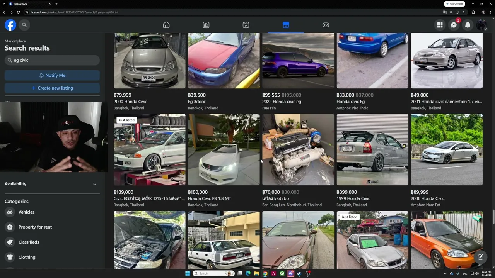The image size is (495, 278).
Task: Click Create new listing button
Action: 52,88
